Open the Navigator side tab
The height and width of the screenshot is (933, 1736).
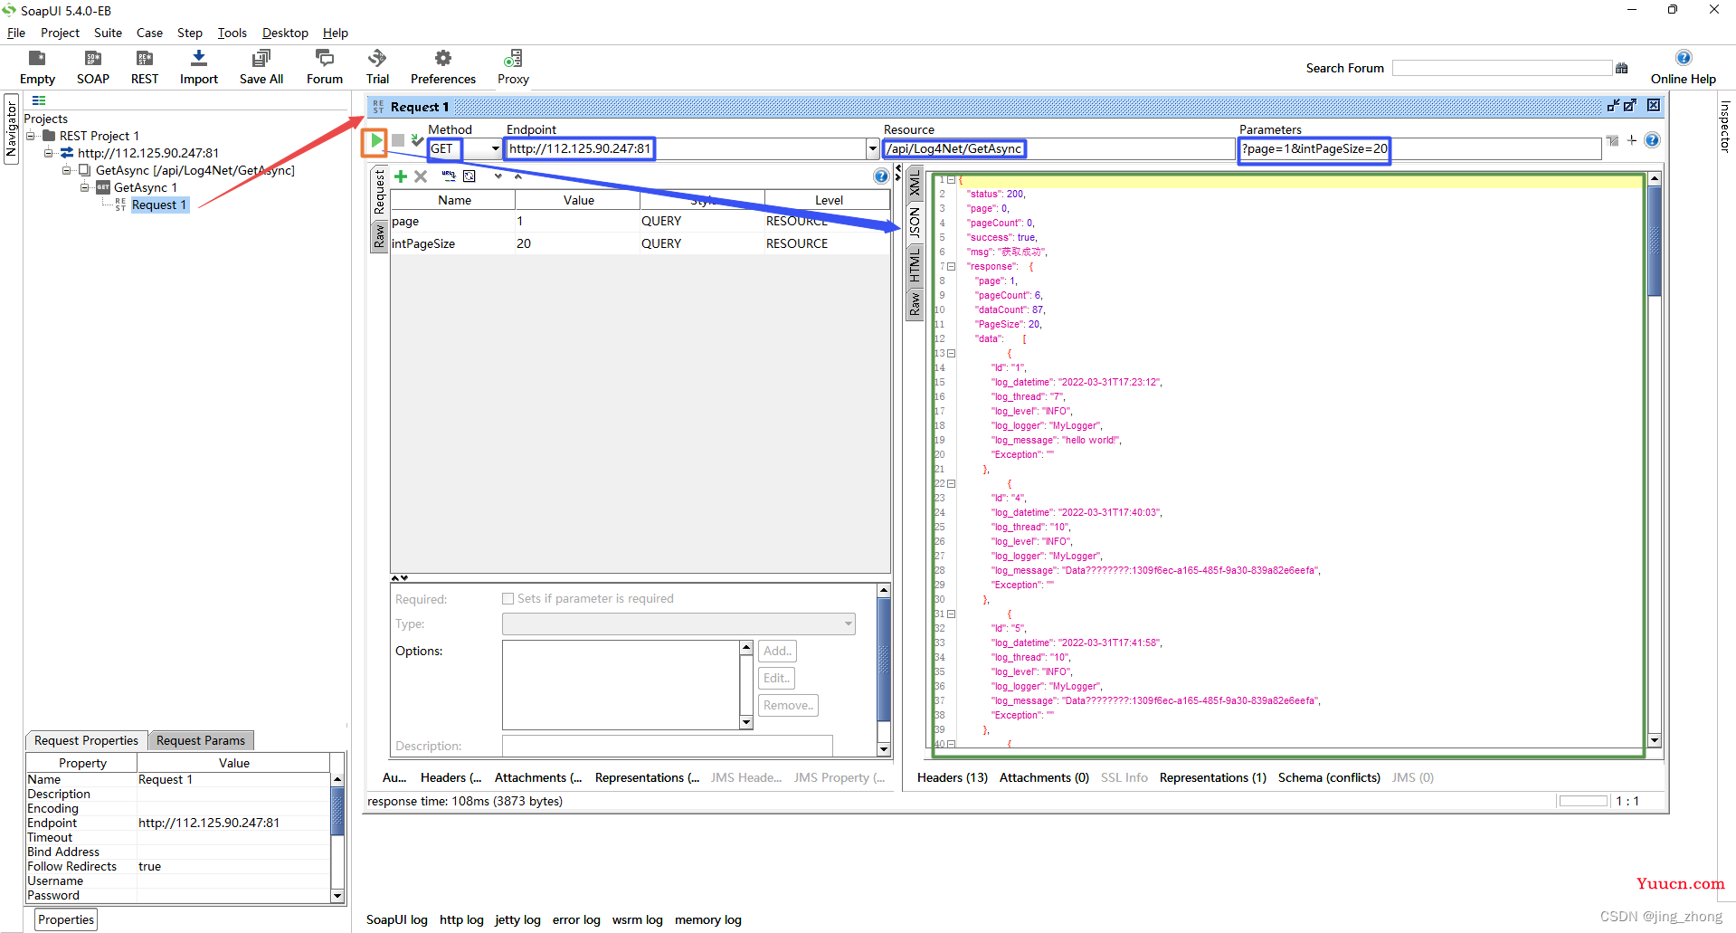click(12, 128)
